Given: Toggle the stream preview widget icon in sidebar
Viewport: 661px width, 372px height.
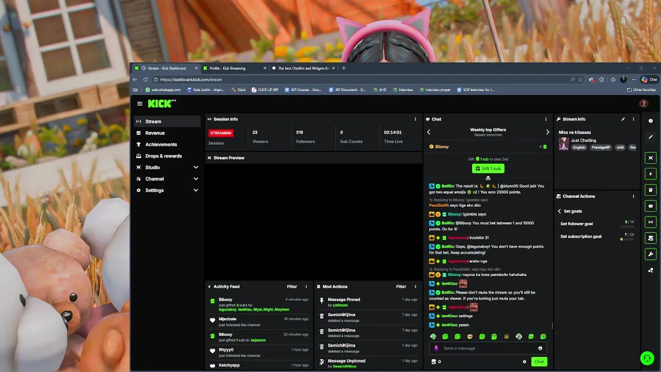Looking at the screenshot, I should [651, 158].
